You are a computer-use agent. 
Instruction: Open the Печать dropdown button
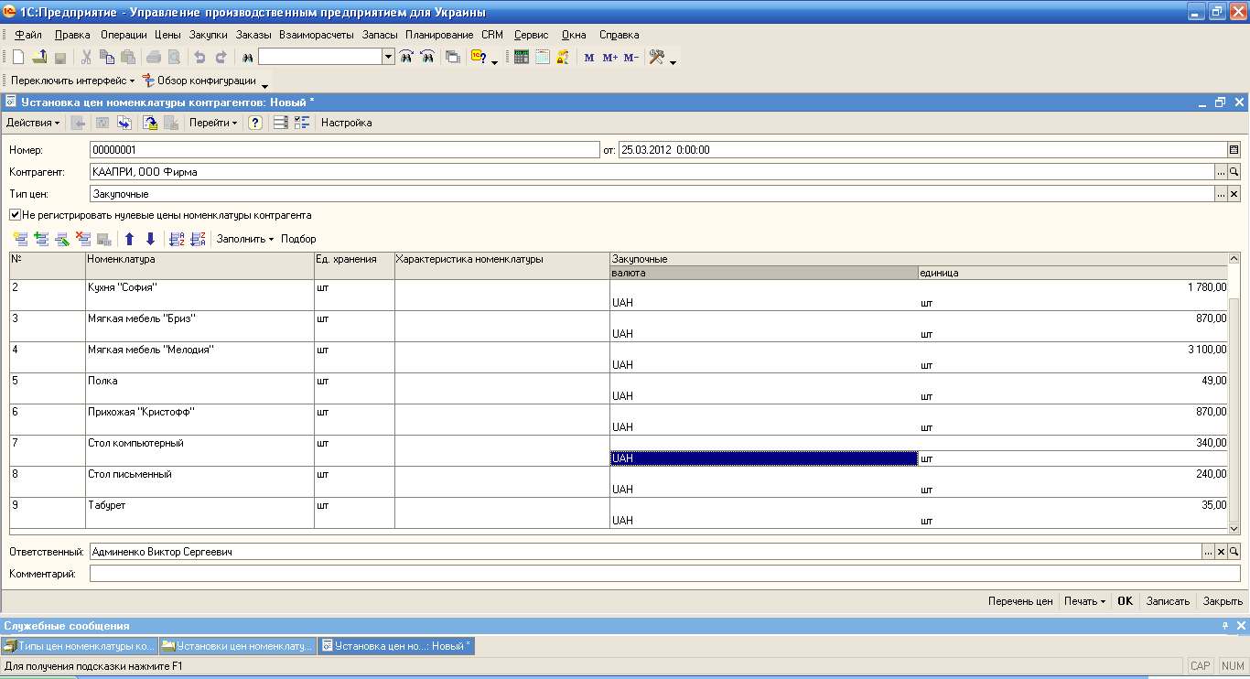[x=1084, y=601]
